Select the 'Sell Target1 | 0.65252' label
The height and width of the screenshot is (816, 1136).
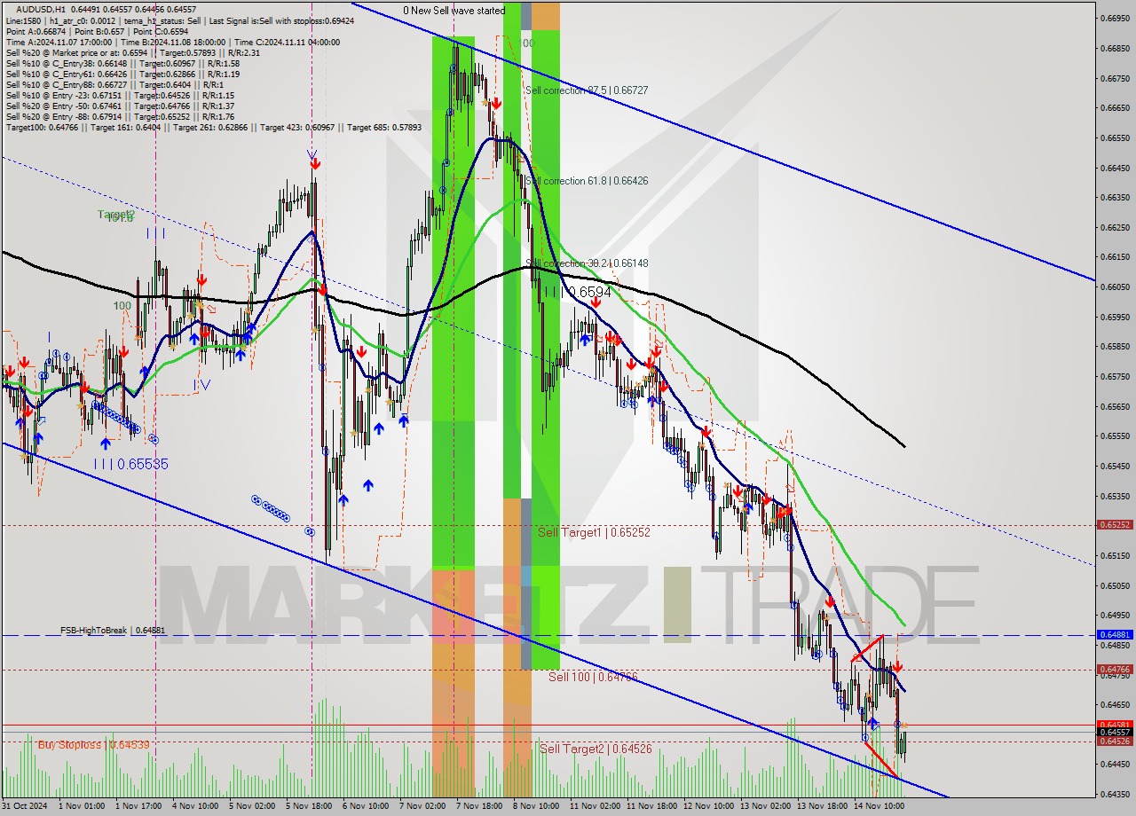coord(594,532)
